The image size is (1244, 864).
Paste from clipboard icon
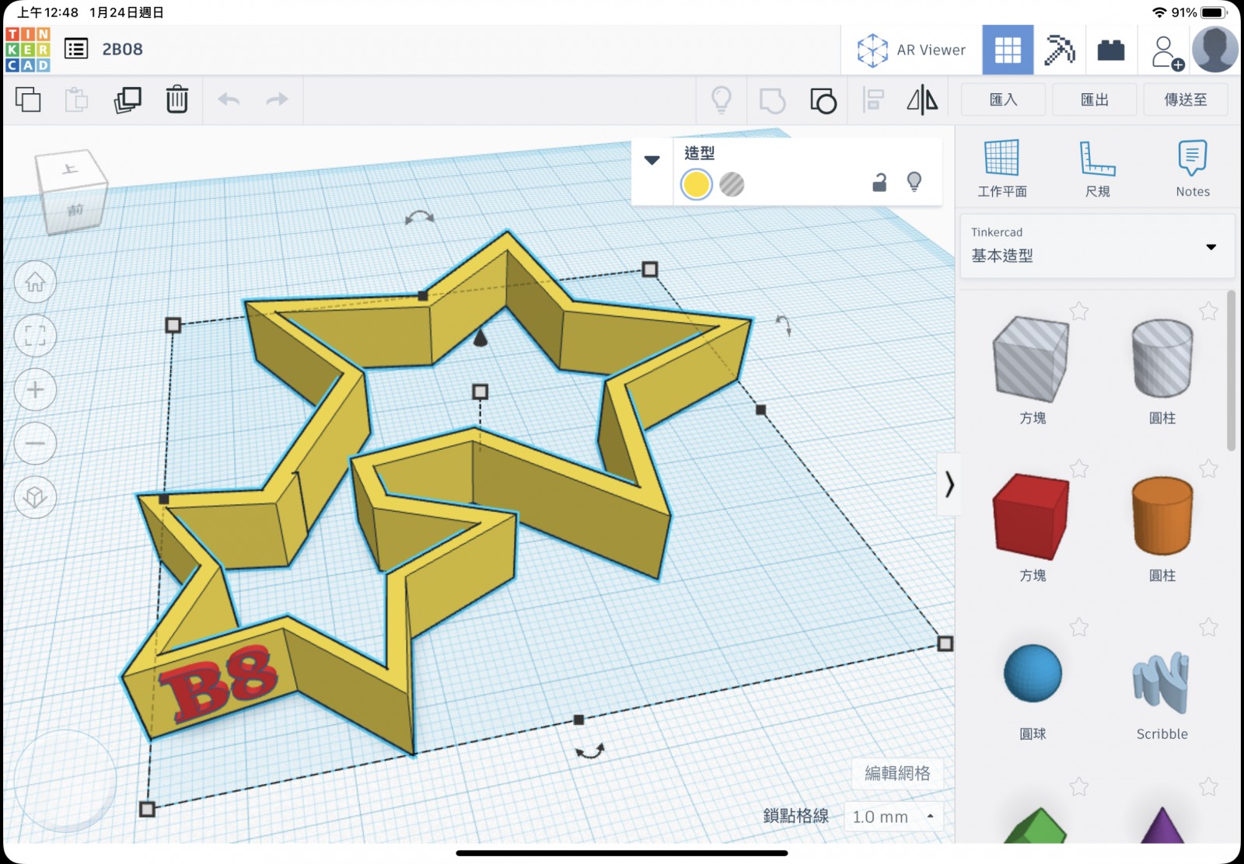76,99
